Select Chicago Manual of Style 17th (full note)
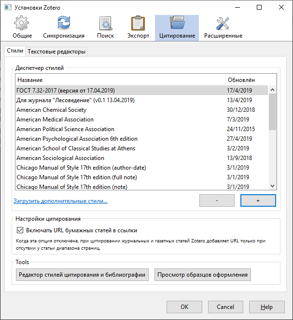This screenshot has height=320, width=293. [142, 177]
